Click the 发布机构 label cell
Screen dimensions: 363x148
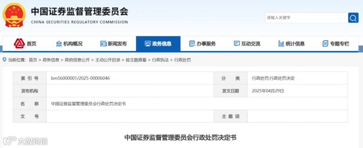click(29, 91)
